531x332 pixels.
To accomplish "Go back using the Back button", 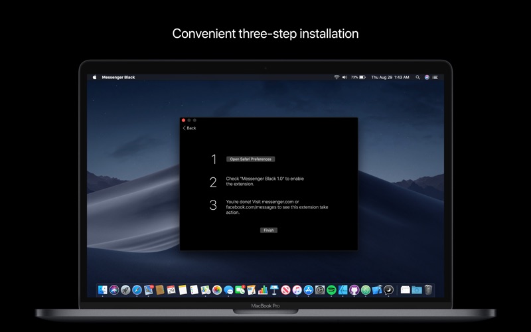I will coord(189,128).
